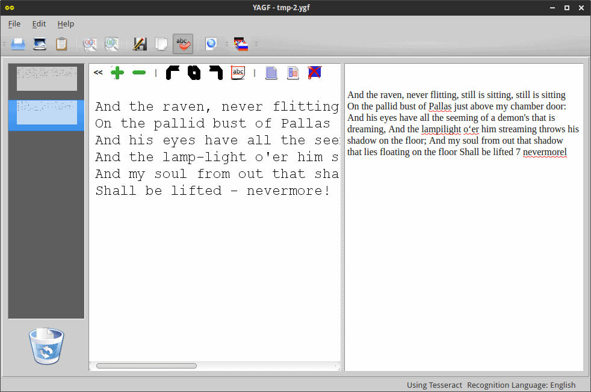Click the open image icon beside the scanner
The height and width of the screenshot is (392, 591).
[40, 44]
